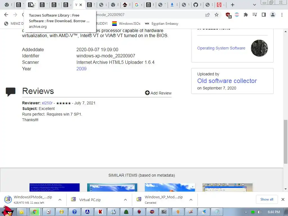This screenshot has height=216, width=288.
Task: Close the downloads bar
Action: 283,199
